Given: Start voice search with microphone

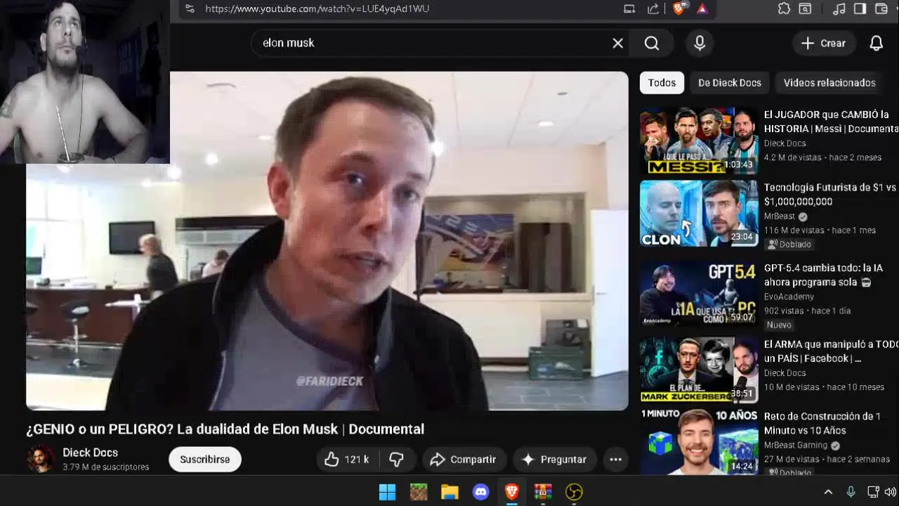Looking at the screenshot, I should pyautogui.click(x=700, y=43).
